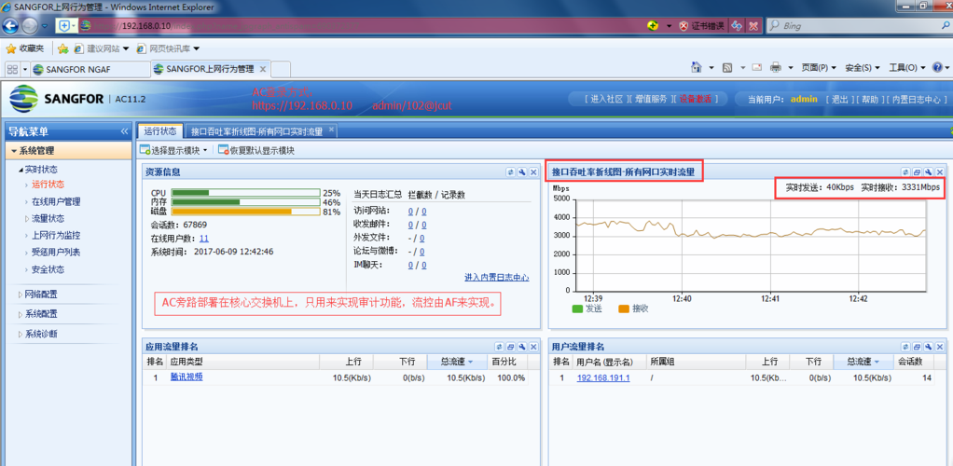Pop out the 应用流量排名 panel window

[x=511, y=347]
